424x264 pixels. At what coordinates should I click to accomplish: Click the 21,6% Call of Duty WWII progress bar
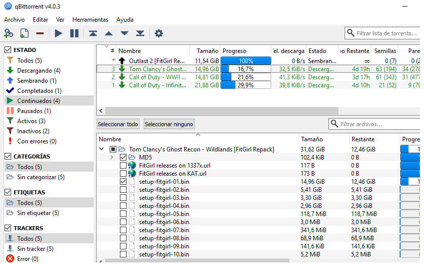(x=246, y=77)
